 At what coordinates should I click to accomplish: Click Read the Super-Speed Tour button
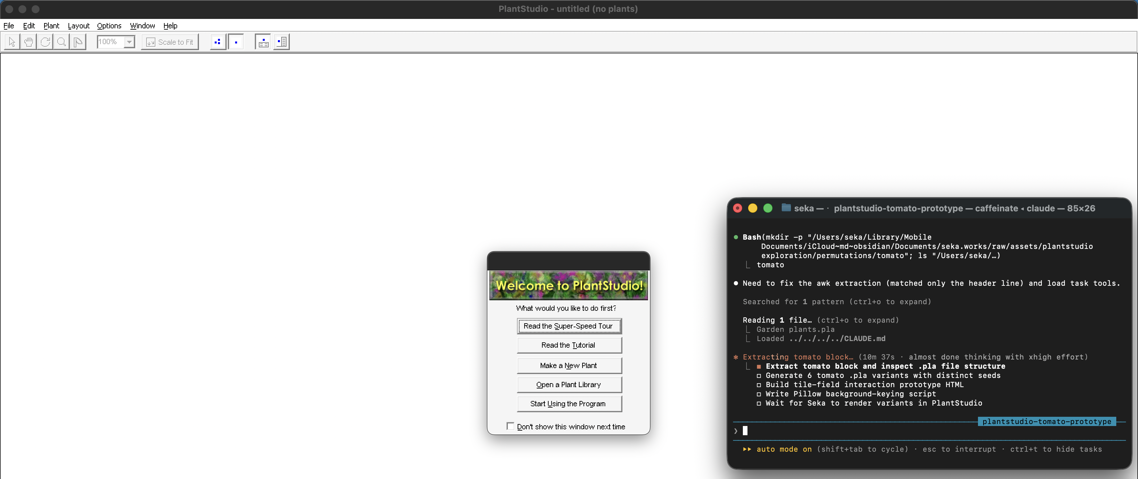(569, 326)
